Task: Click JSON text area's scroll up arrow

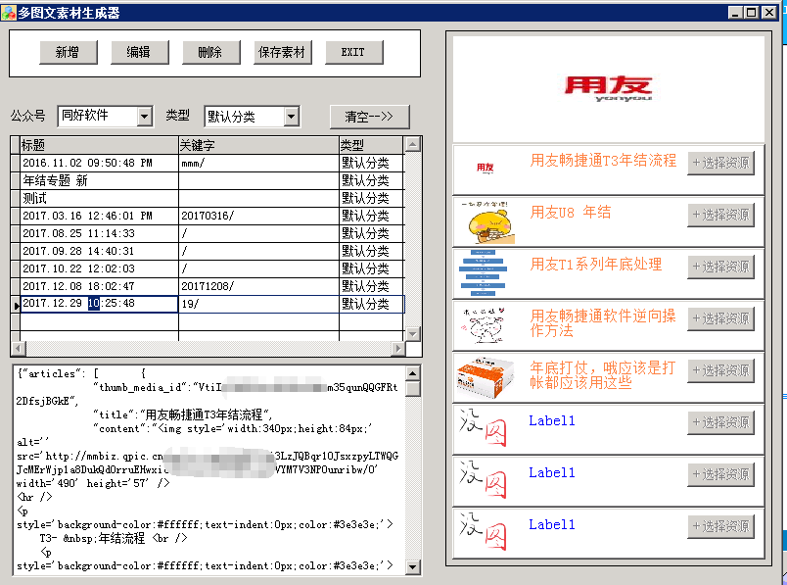Action: click(412, 373)
